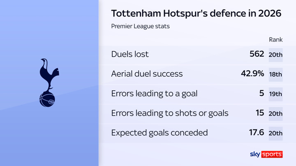Select the Errors leading to a goal label
The height and width of the screenshot is (166, 296).
[154, 93]
